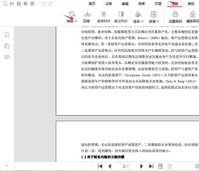Expand the 朗读 dropdown arrow
199x171 pixels.
point(158,22)
